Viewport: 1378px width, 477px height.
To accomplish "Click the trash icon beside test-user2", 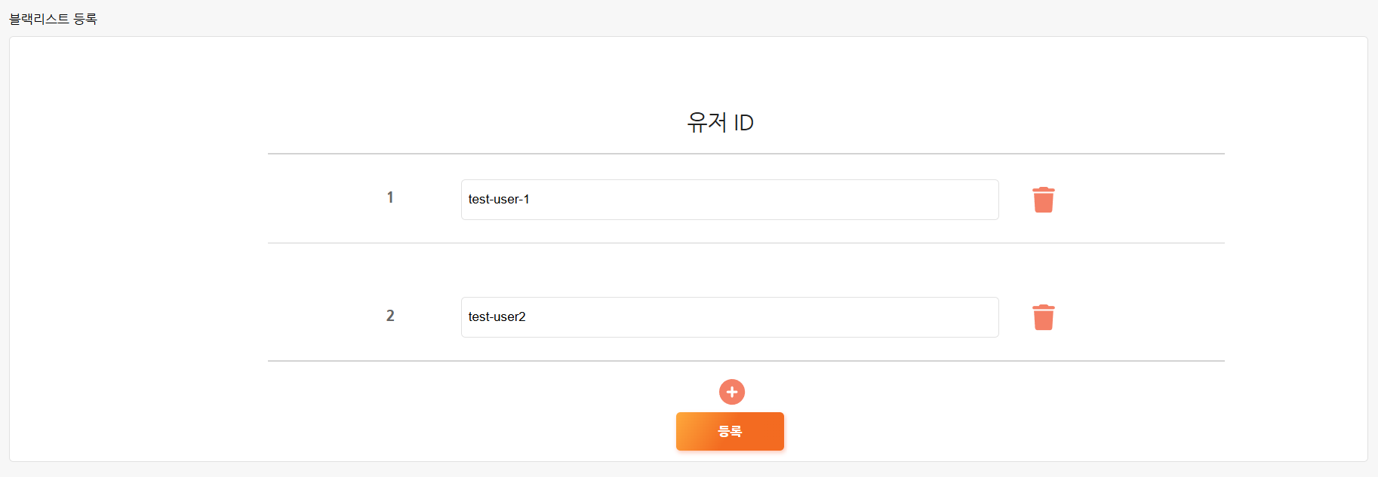I will pos(1043,317).
